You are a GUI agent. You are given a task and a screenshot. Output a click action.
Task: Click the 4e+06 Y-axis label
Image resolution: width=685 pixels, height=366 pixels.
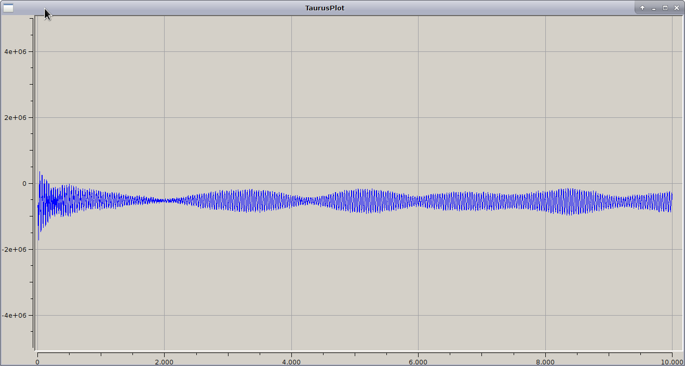[15, 51]
